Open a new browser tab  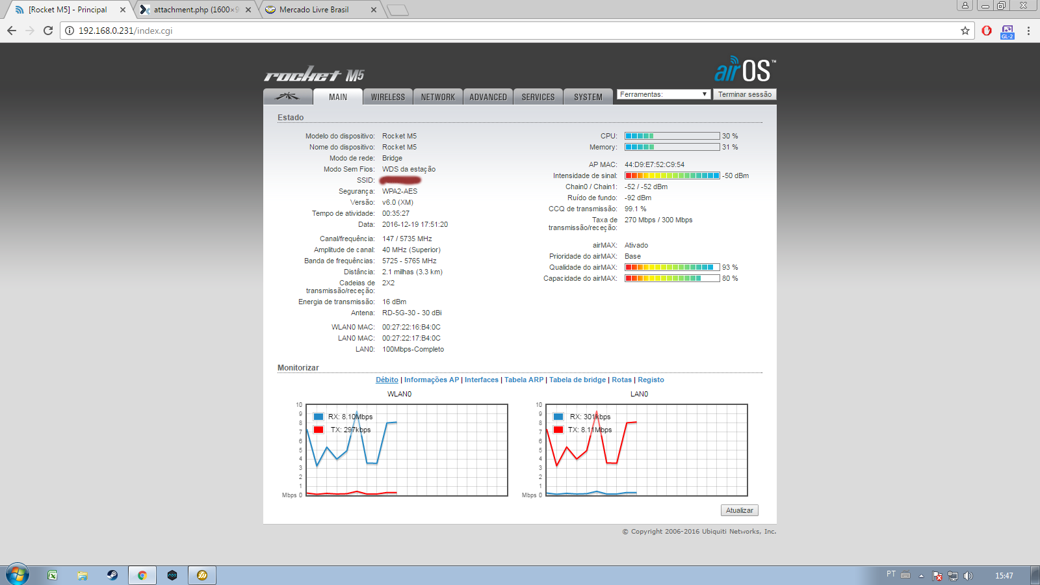397,10
